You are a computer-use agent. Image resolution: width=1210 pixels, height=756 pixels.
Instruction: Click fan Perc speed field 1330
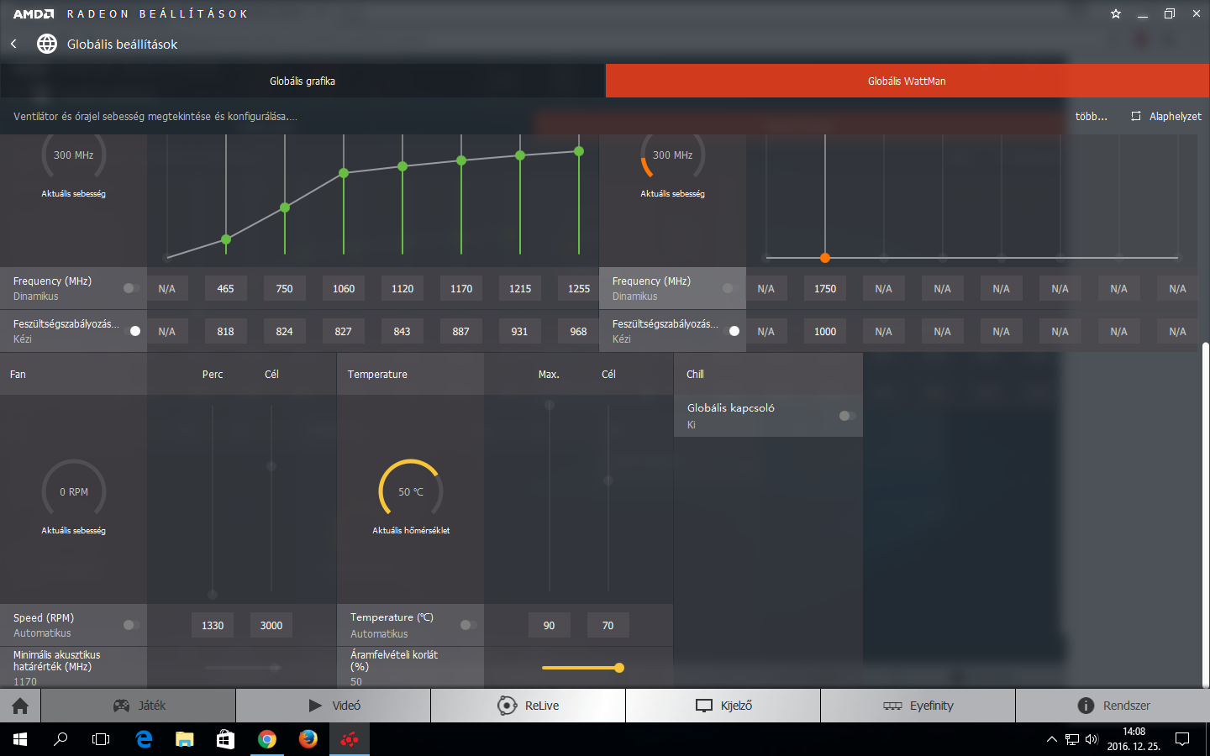(213, 625)
